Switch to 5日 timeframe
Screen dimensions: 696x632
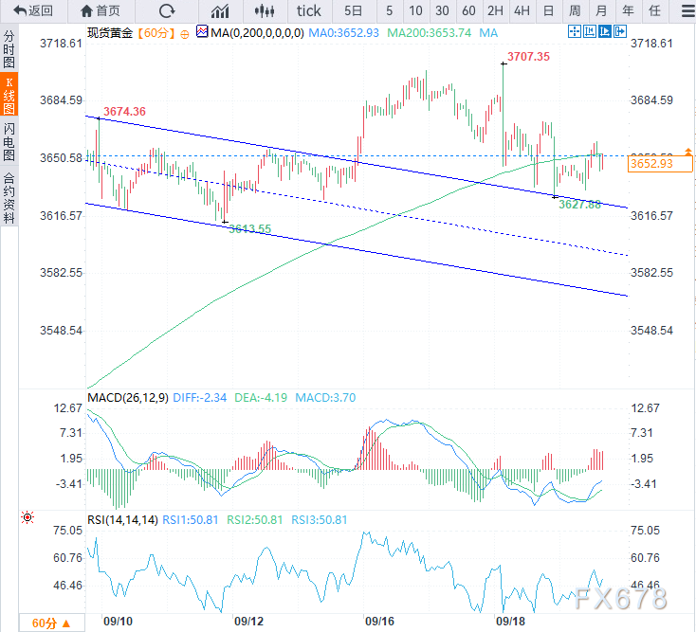(353, 11)
